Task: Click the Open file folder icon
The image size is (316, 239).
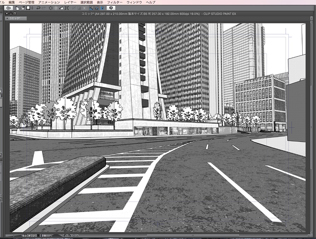Action: [23, 8]
